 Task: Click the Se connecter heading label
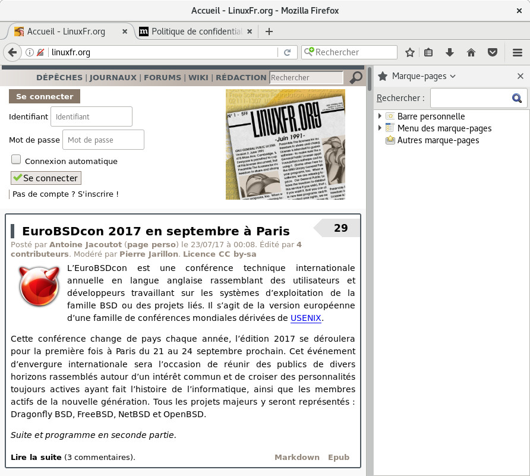45,96
